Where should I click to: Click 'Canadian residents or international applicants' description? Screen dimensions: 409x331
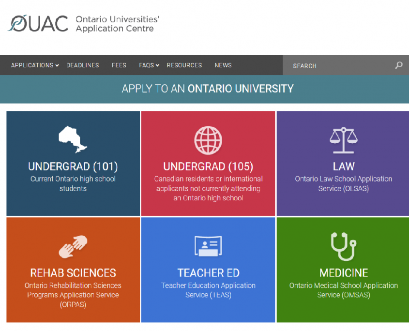tap(208, 188)
